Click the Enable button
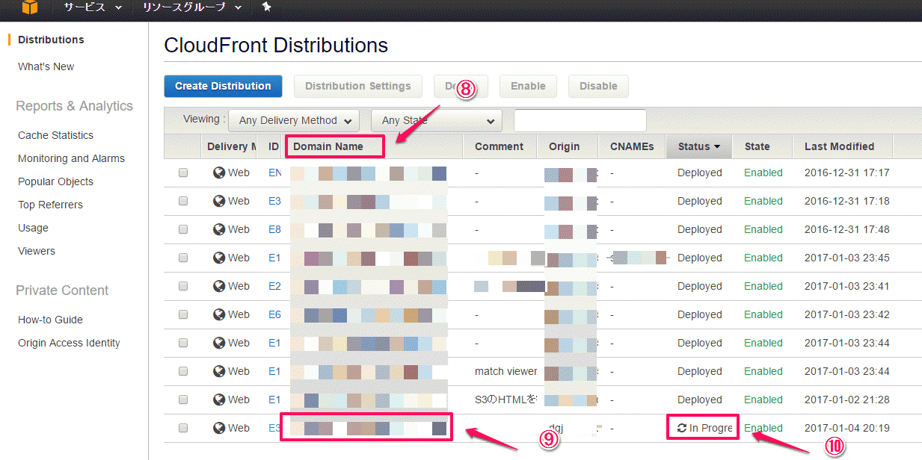The height and width of the screenshot is (460, 922). click(x=528, y=86)
